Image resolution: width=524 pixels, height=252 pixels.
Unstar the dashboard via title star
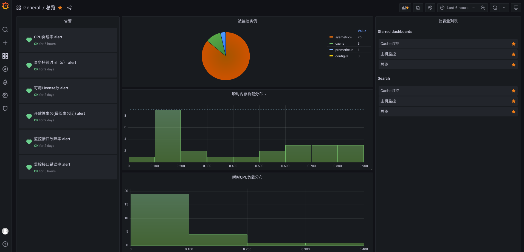pyautogui.click(x=60, y=8)
